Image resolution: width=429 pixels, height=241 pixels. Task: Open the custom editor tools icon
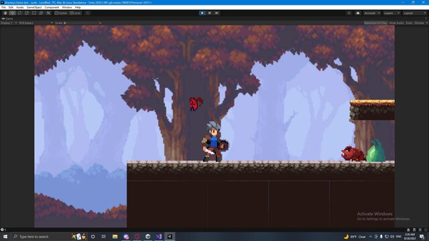point(48,13)
